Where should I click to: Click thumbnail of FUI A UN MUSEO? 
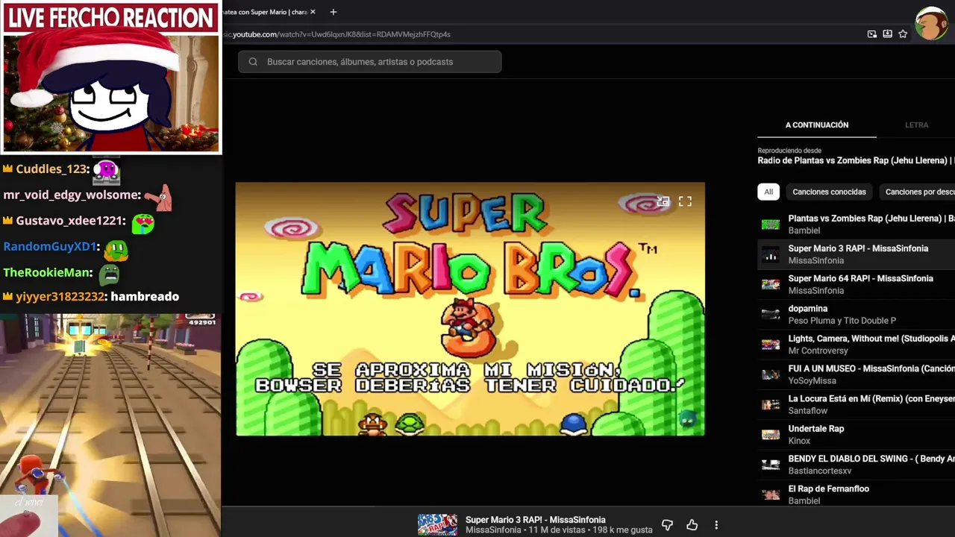[770, 374]
